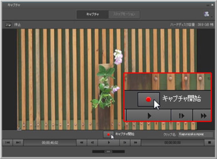The width and height of the screenshot is (217, 159).
Task: Open the capture settings menu icon at top right
Action: [207, 14]
